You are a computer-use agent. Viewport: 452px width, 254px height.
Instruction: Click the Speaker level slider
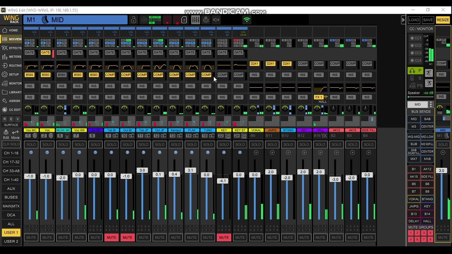pos(420,97)
